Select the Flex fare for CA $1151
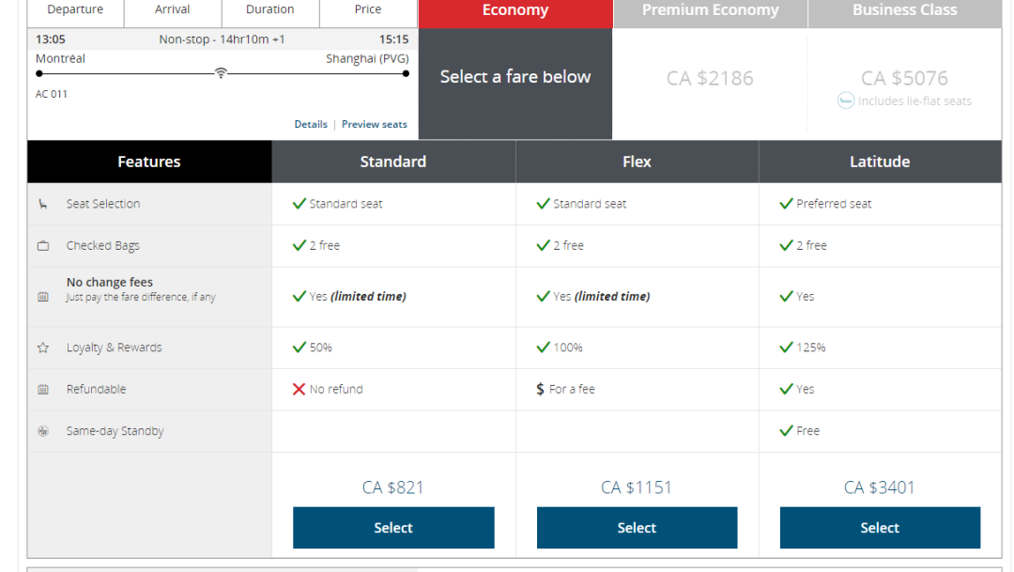The image size is (1014, 572). [637, 527]
